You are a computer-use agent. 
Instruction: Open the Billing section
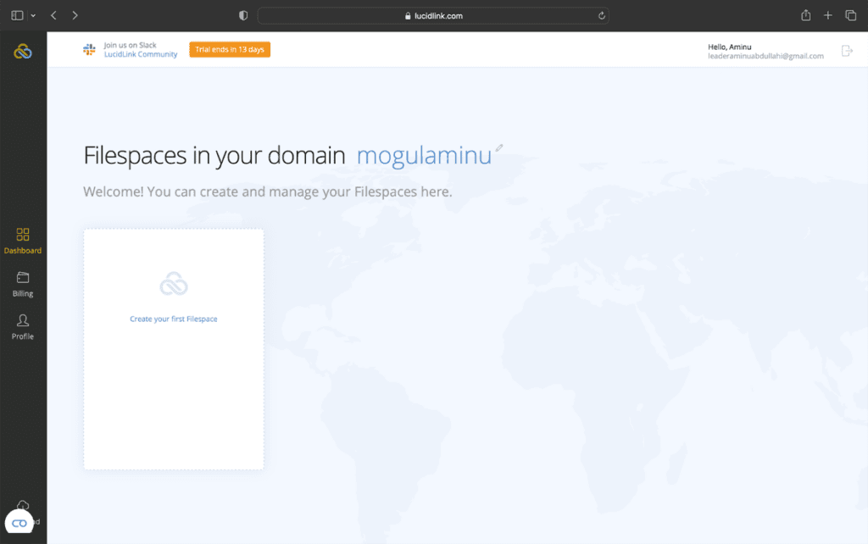[23, 285]
